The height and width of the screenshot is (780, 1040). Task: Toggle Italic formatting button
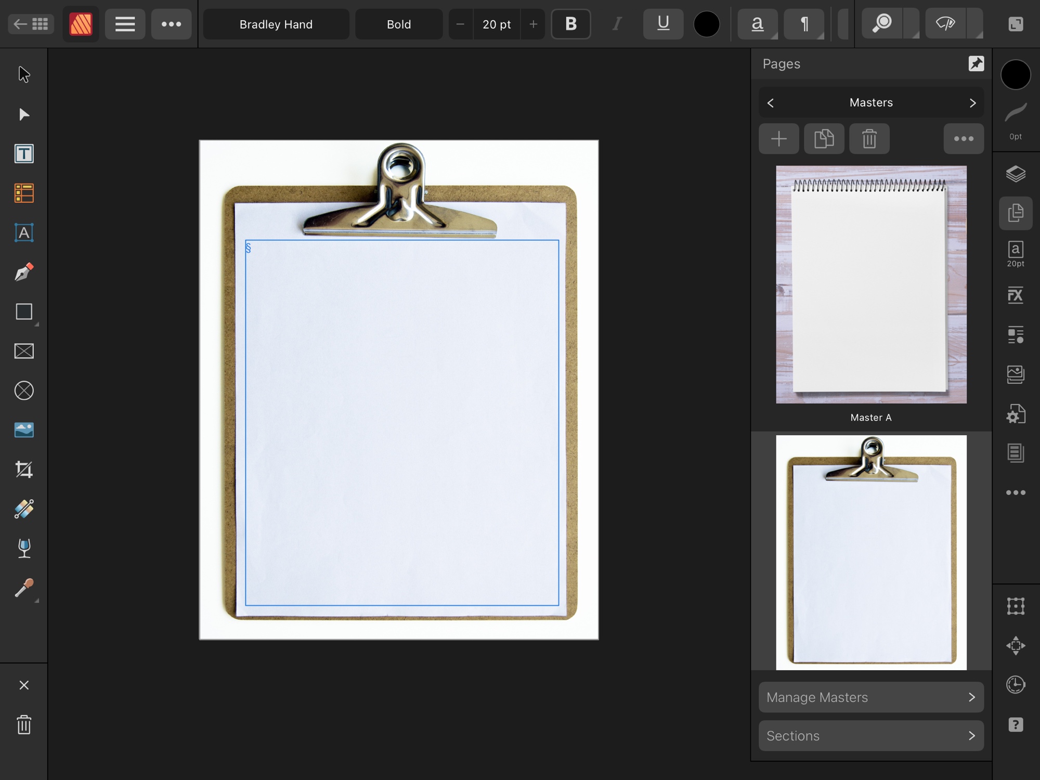[617, 24]
